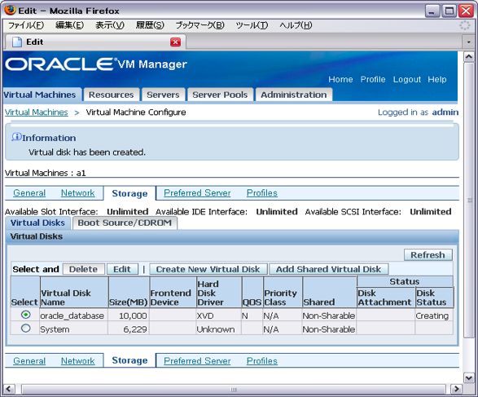478x397 pixels.
Task: Open the tab list dropdown arrow
Action: click(x=468, y=42)
